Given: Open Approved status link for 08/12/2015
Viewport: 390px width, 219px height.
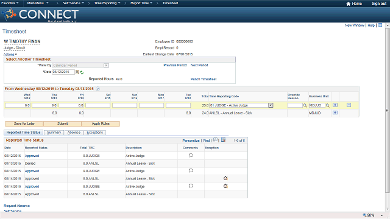Looking at the screenshot, I should pyautogui.click(x=32, y=156).
